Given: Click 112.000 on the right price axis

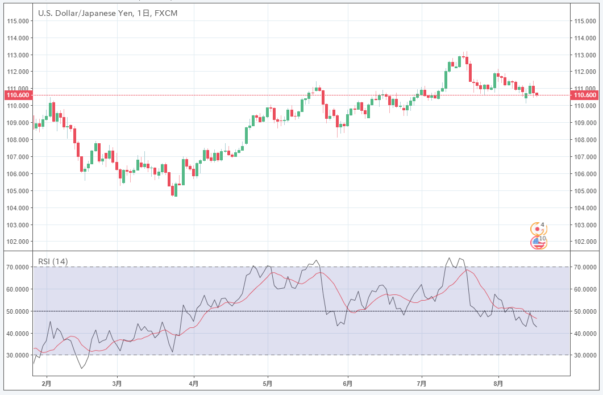Looking at the screenshot, I should click(585, 72).
